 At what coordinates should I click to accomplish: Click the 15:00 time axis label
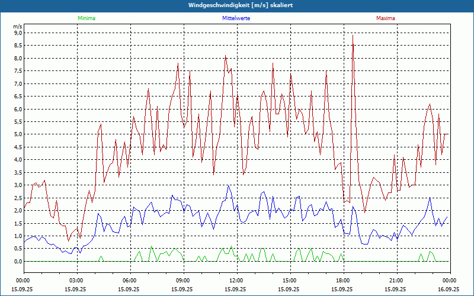click(x=290, y=281)
